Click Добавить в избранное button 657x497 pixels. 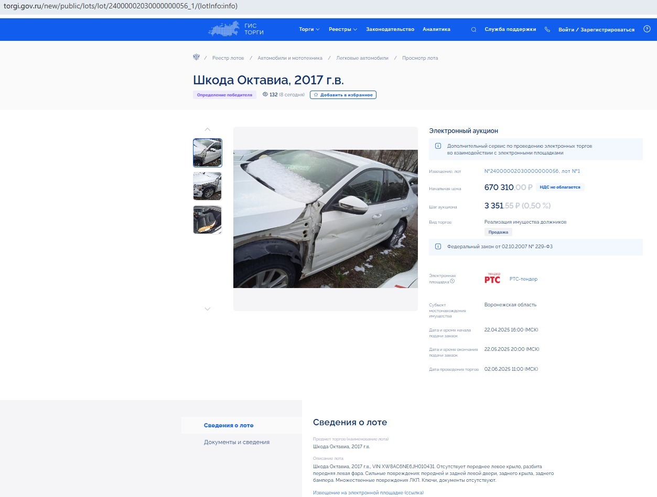tap(343, 95)
